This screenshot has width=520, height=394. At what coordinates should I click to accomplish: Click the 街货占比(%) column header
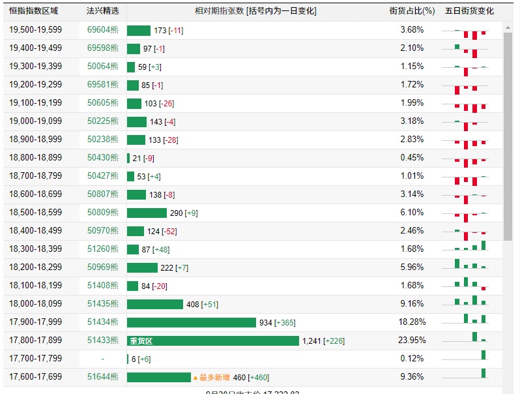coord(412,11)
